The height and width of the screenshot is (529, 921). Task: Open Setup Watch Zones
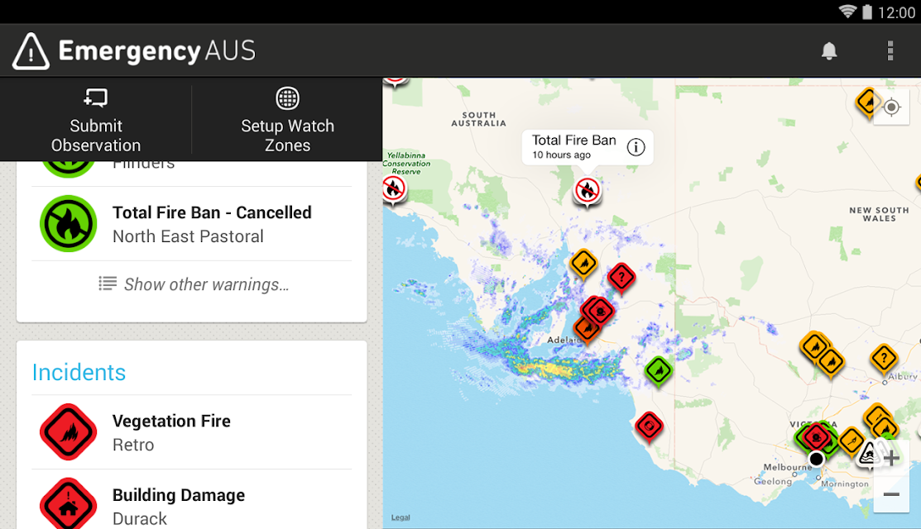pyautogui.click(x=287, y=120)
